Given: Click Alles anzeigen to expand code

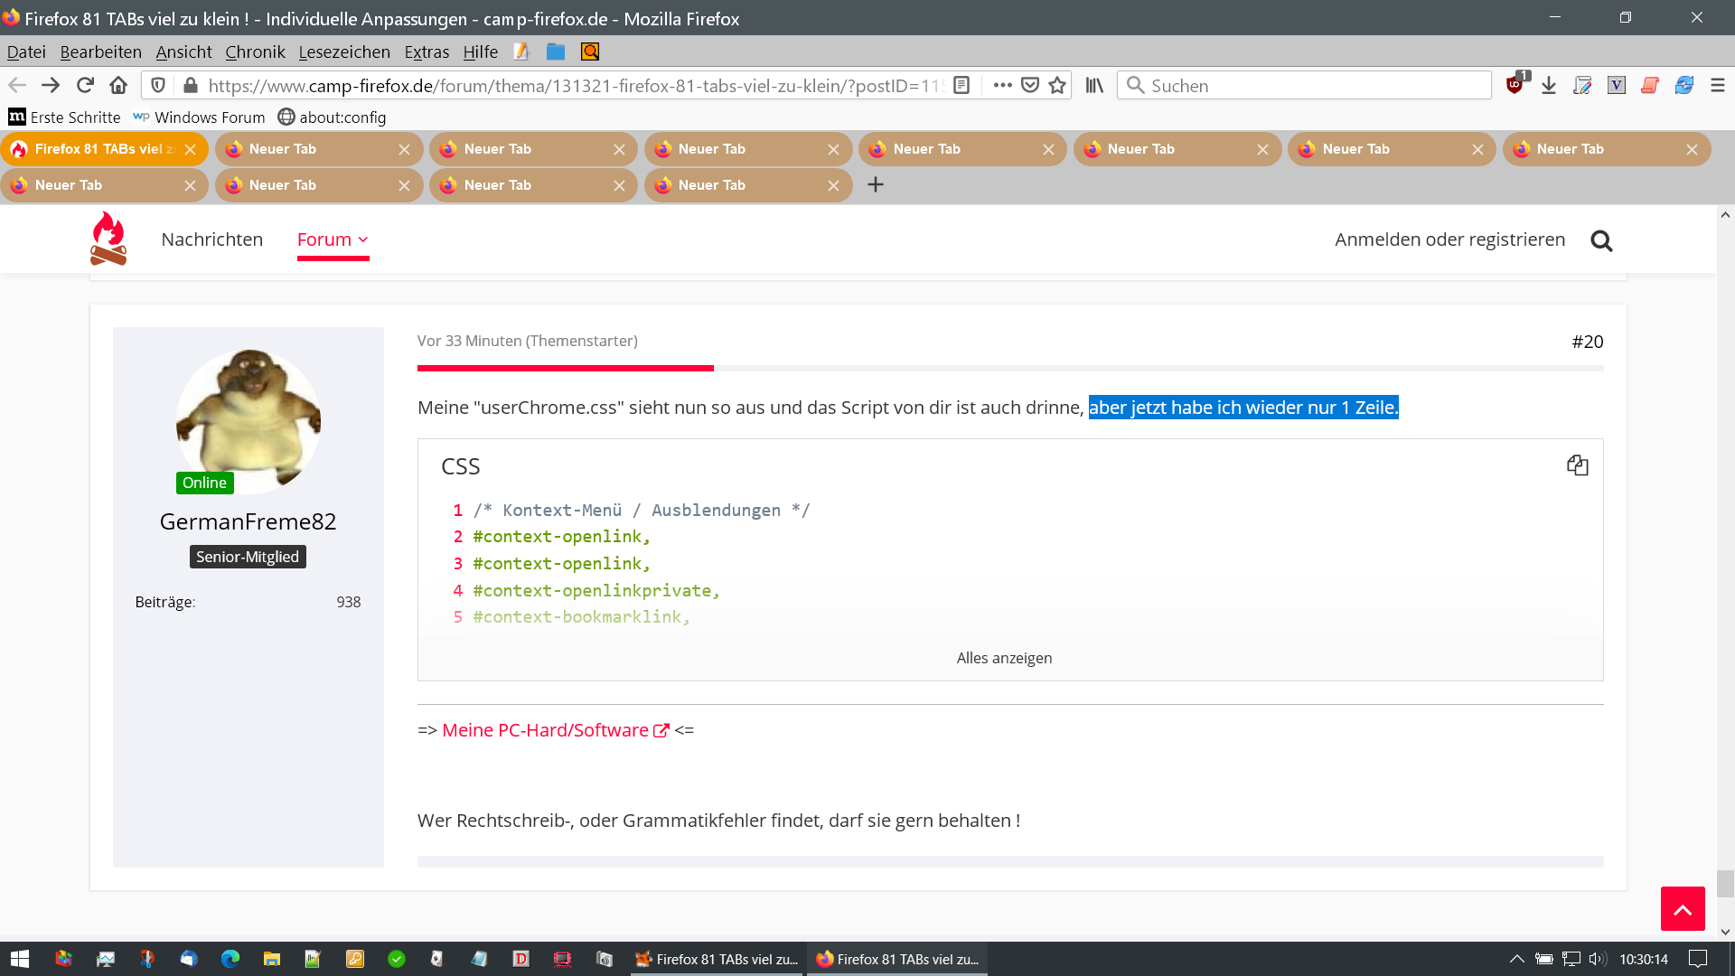Looking at the screenshot, I should point(1004,658).
